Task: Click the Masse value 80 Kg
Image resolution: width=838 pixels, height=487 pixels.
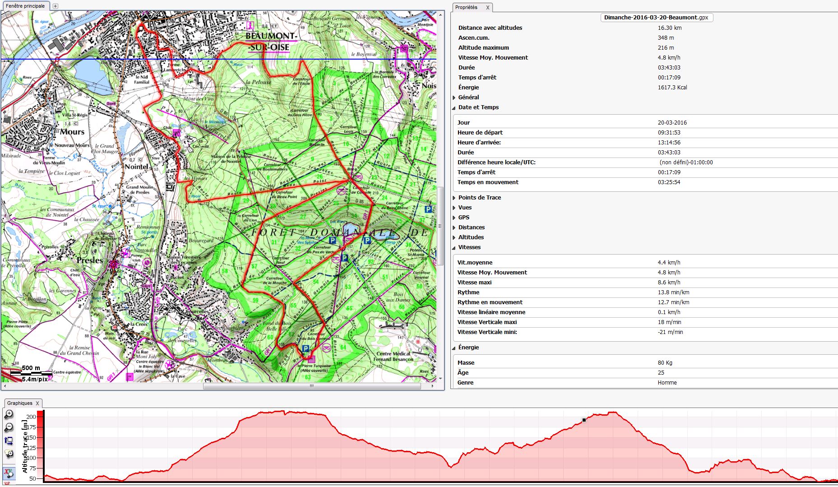Action: click(665, 362)
